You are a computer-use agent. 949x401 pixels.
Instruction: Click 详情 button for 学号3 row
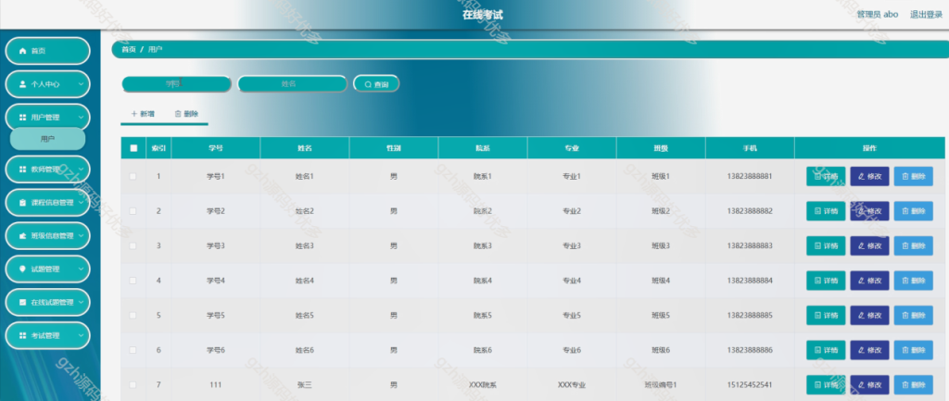[x=826, y=246]
